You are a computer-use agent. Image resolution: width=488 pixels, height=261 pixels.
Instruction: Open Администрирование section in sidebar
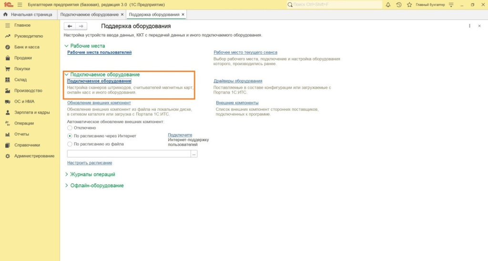click(x=34, y=156)
